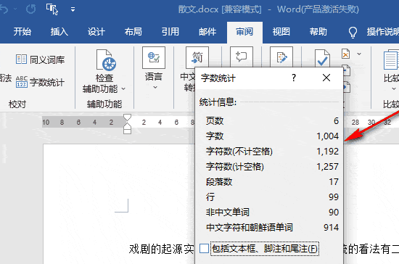The image size is (399, 264).
Task: Click the 页数 label in dialog
Action: 215,121
